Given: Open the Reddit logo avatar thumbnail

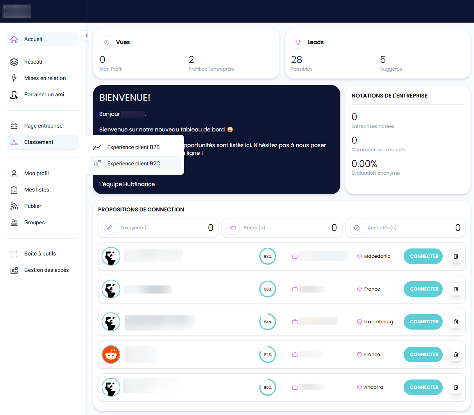Looking at the screenshot, I should [x=111, y=355].
